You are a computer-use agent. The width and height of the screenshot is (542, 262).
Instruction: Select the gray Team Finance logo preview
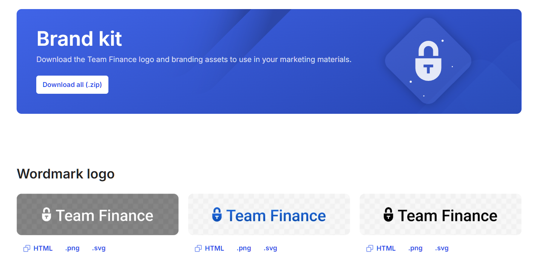coord(97,214)
